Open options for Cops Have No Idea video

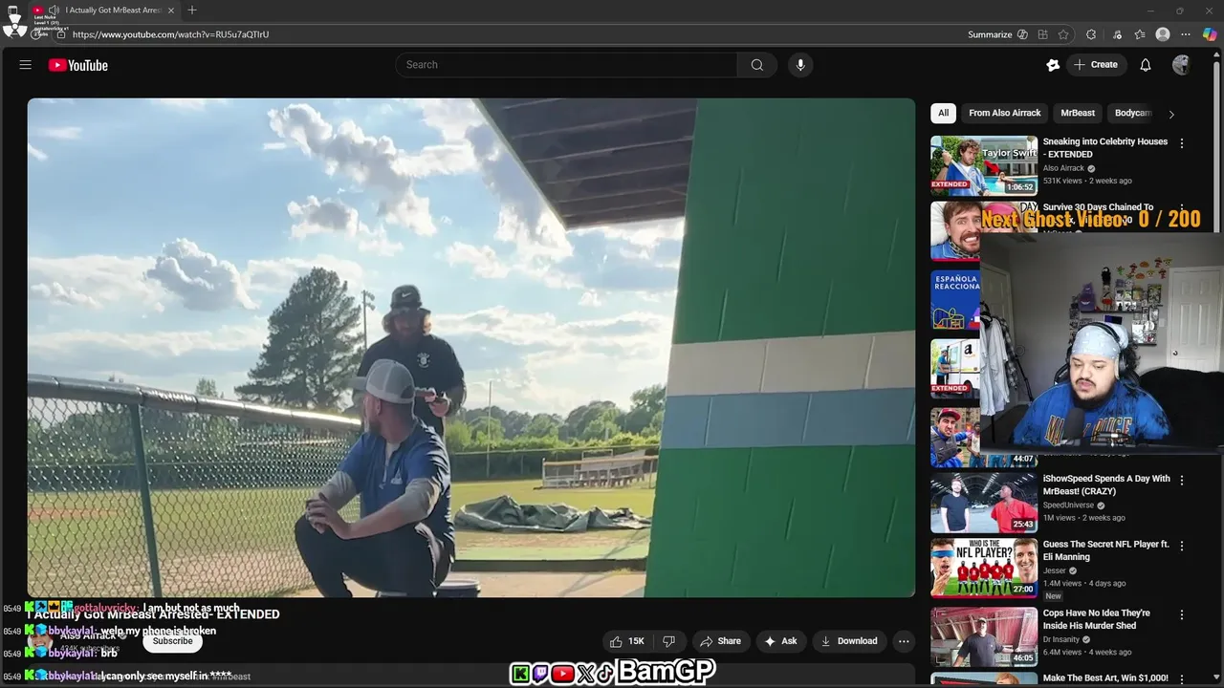(x=1182, y=615)
